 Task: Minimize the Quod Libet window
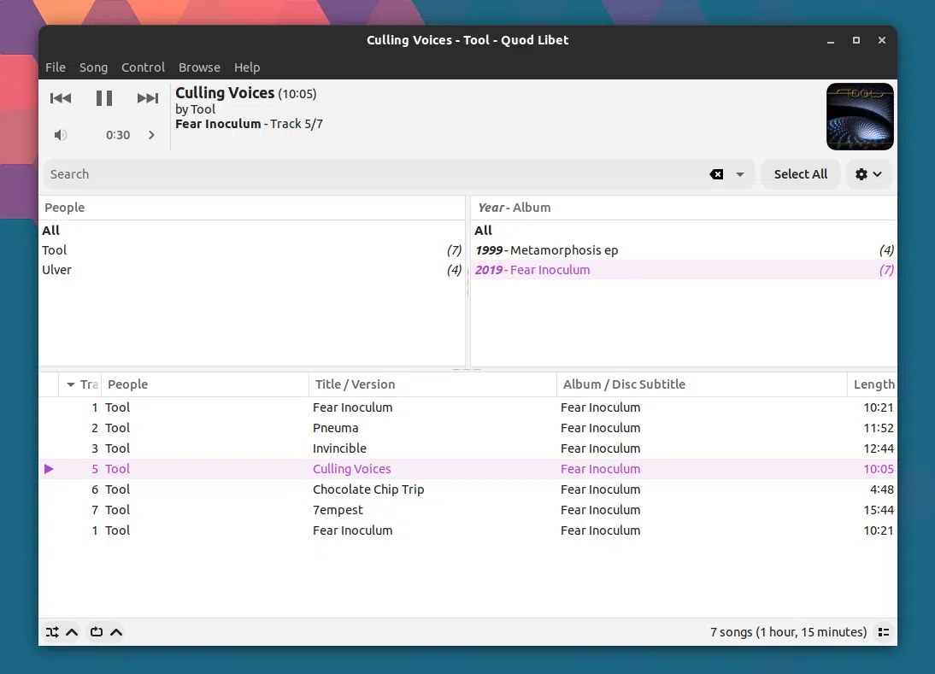830,40
